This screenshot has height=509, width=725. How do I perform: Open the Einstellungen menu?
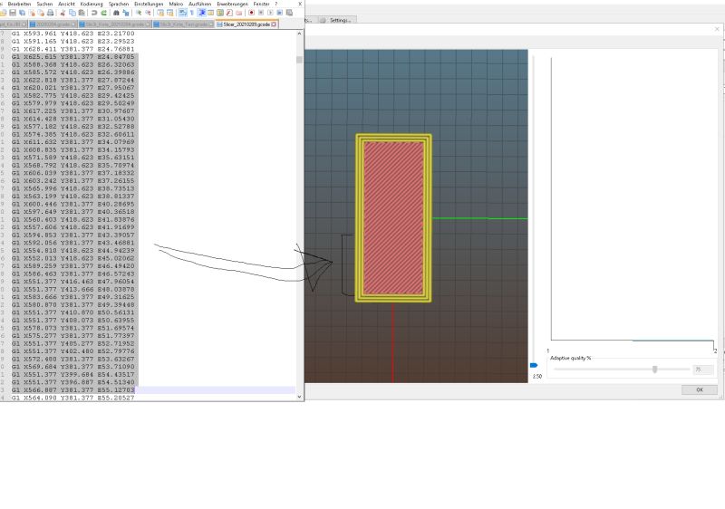point(149,4)
